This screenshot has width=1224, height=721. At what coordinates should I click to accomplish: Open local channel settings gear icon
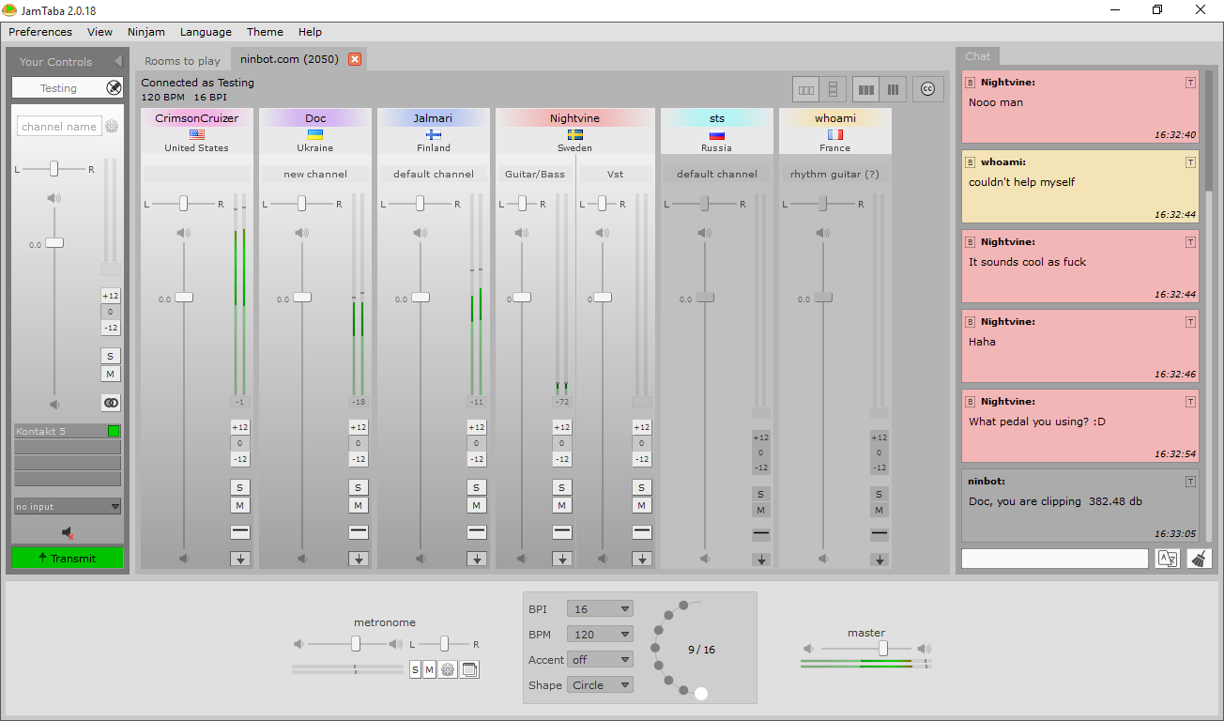point(112,127)
